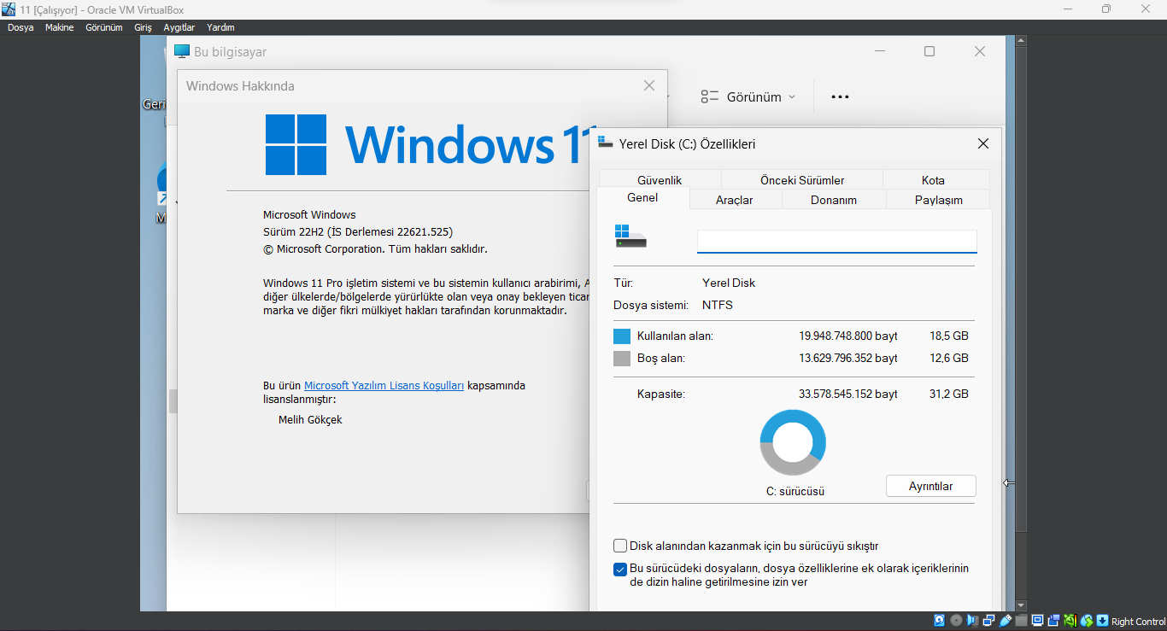The height and width of the screenshot is (631, 1167).
Task: Click the NTFS file system value
Action: coord(718,305)
